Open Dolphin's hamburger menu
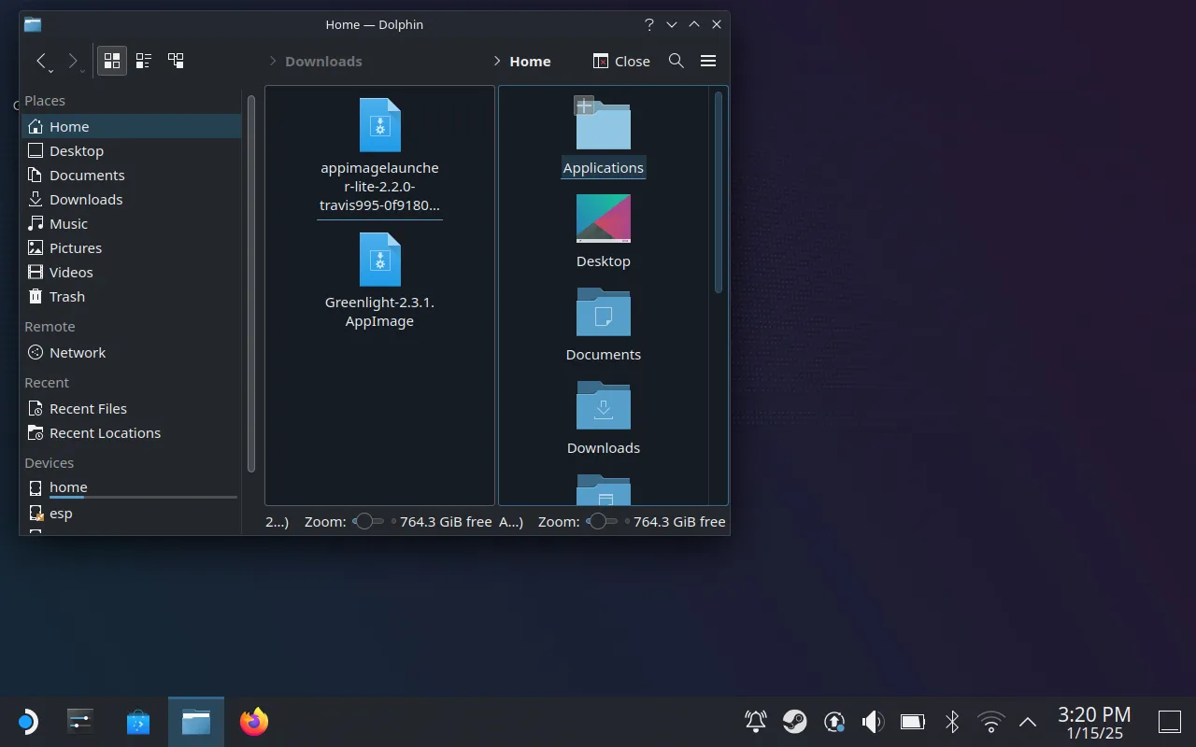 point(708,61)
